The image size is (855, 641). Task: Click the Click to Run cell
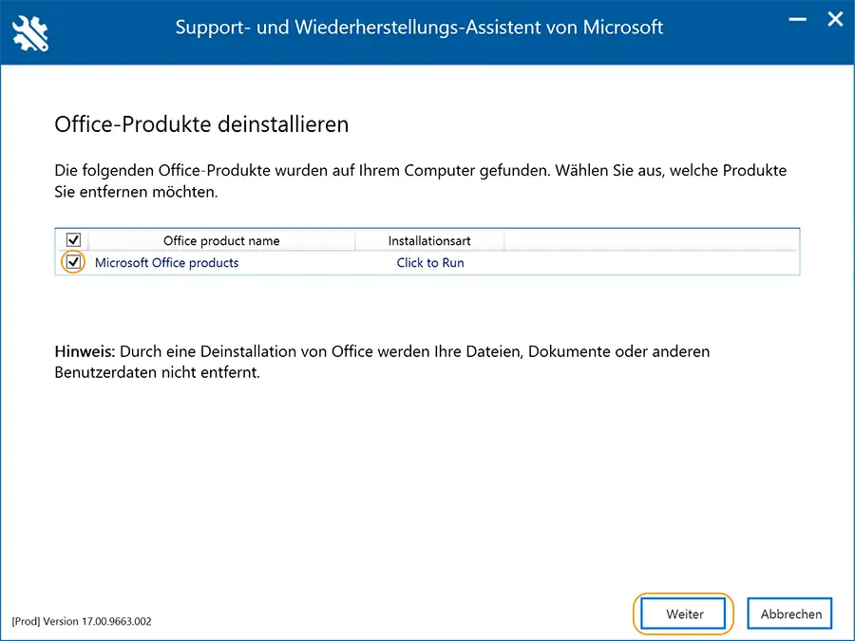point(430,263)
